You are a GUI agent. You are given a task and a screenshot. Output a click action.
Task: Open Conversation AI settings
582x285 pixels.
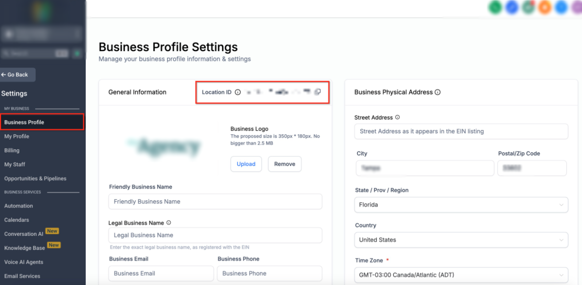(x=24, y=234)
